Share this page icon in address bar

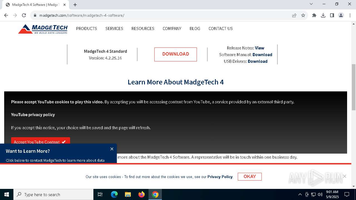click(x=294, y=15)
